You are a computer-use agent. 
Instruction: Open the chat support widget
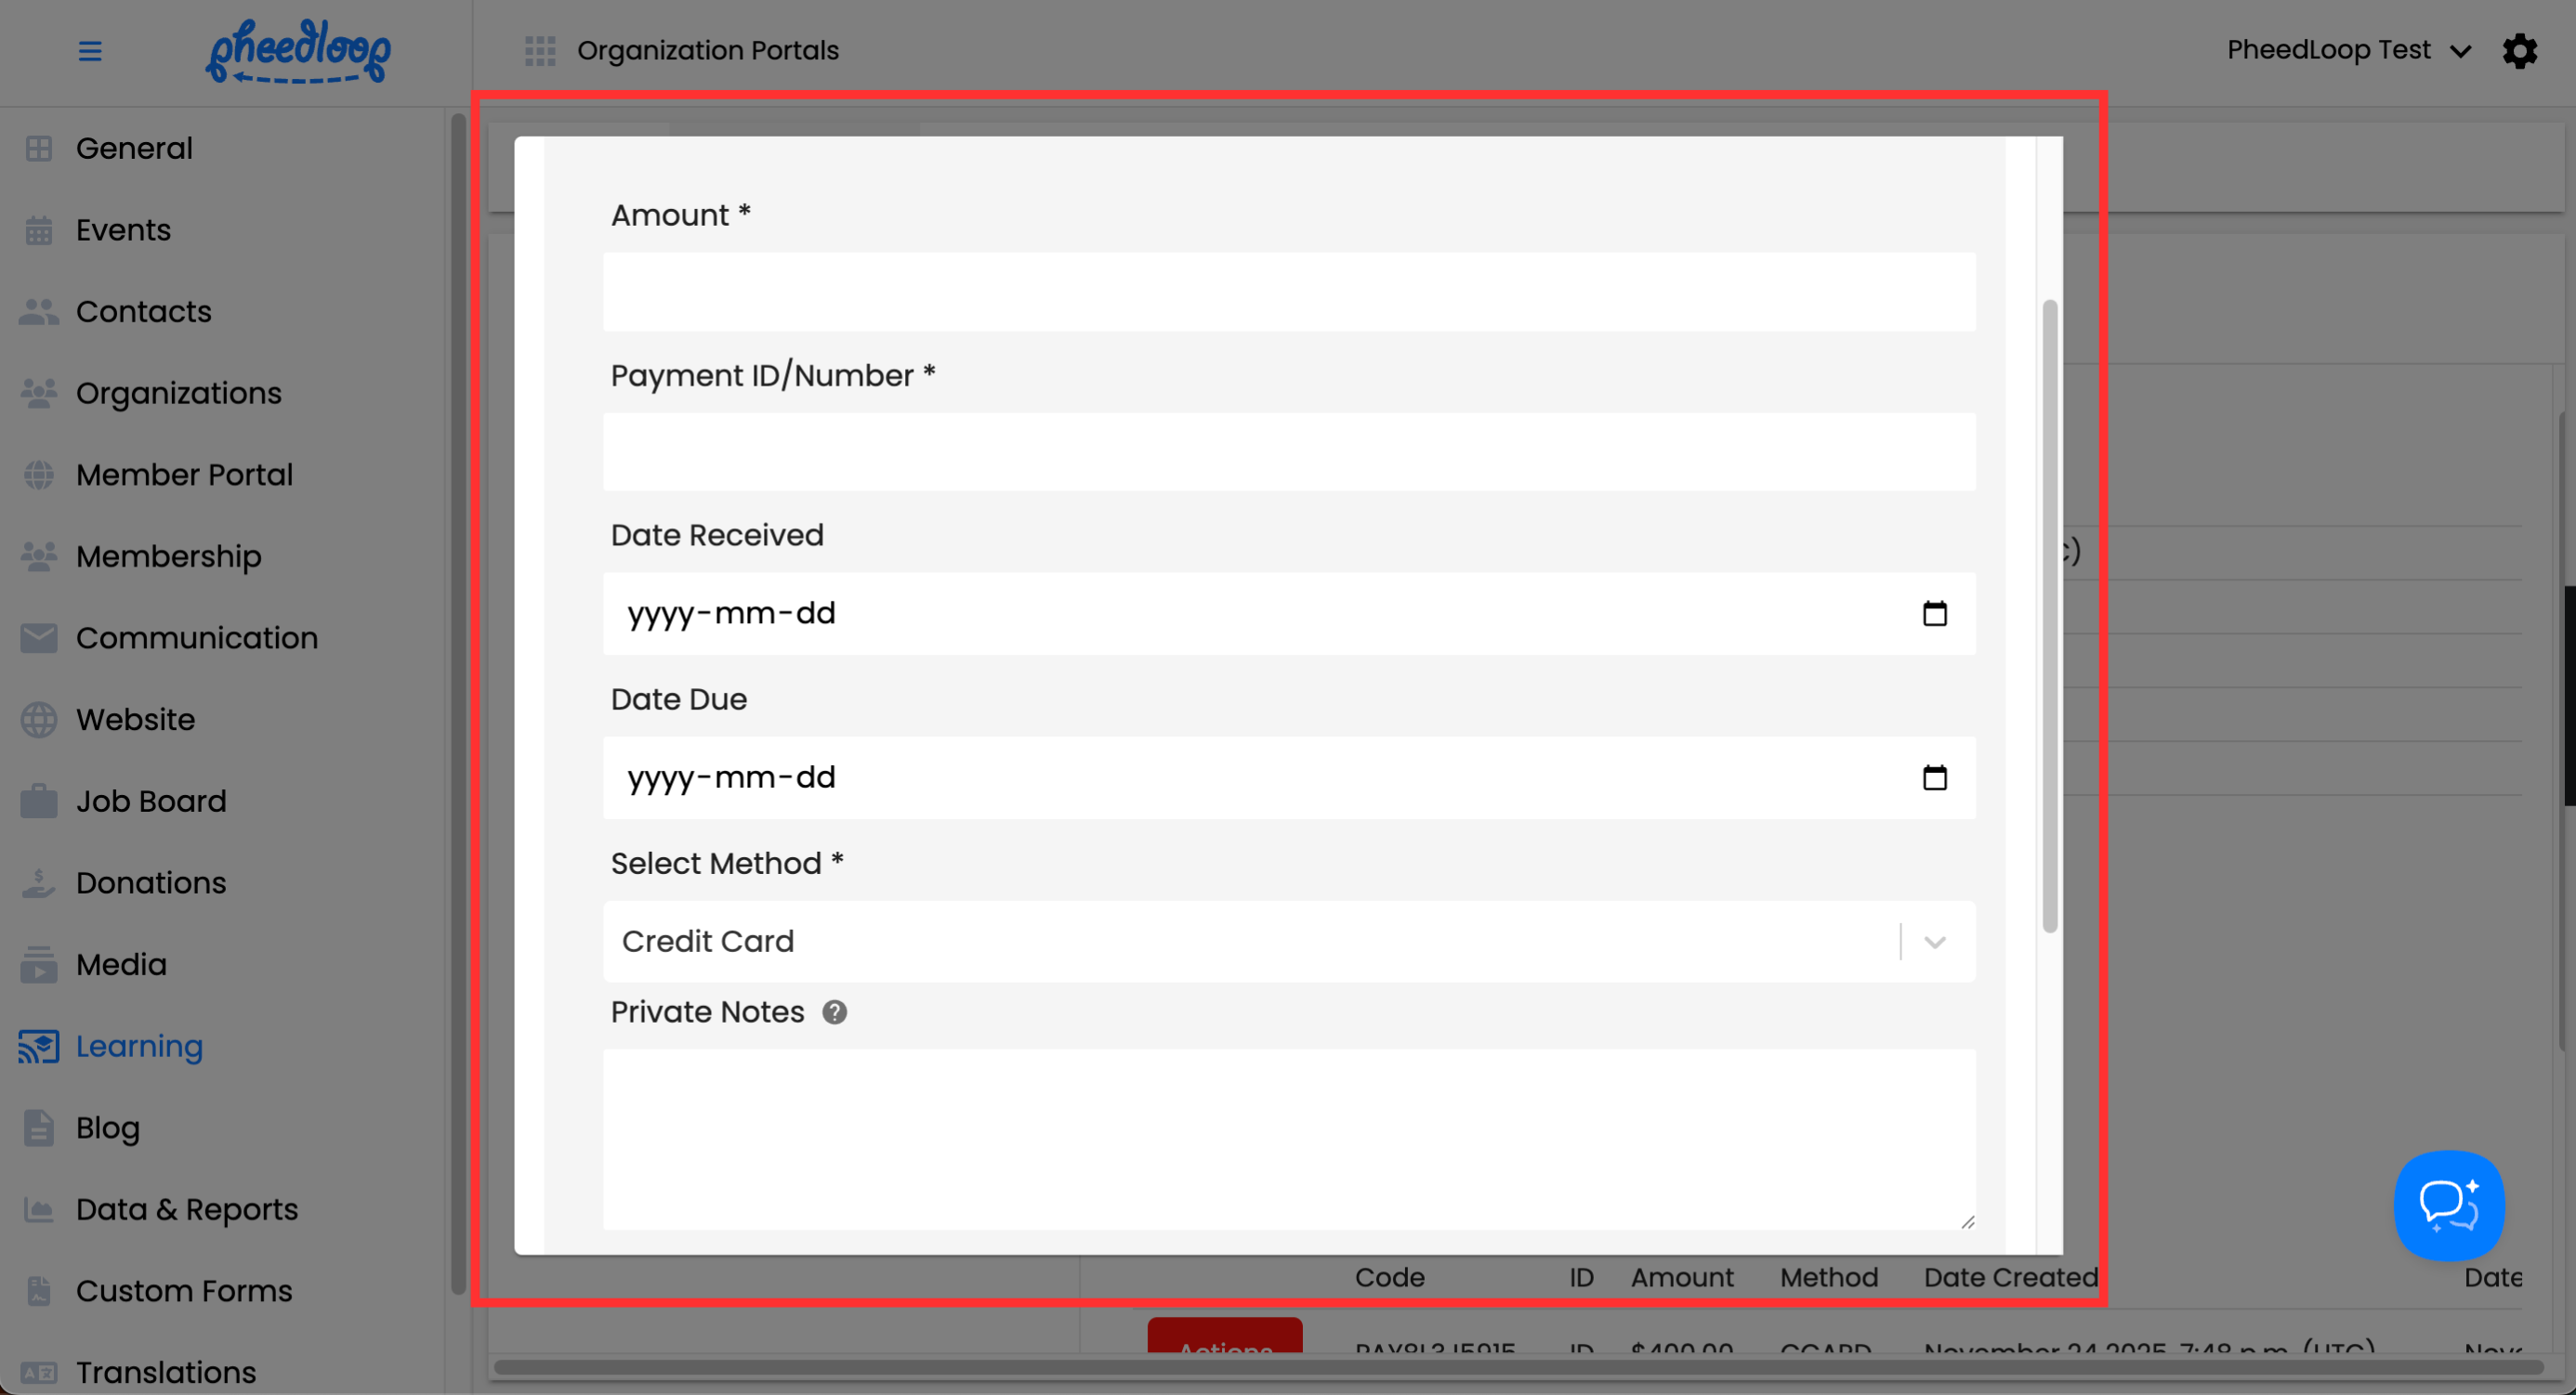pos(2448,1206)
